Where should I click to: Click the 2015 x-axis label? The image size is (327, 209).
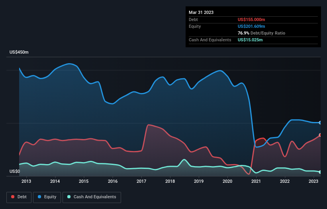click(x=84, y=181)
